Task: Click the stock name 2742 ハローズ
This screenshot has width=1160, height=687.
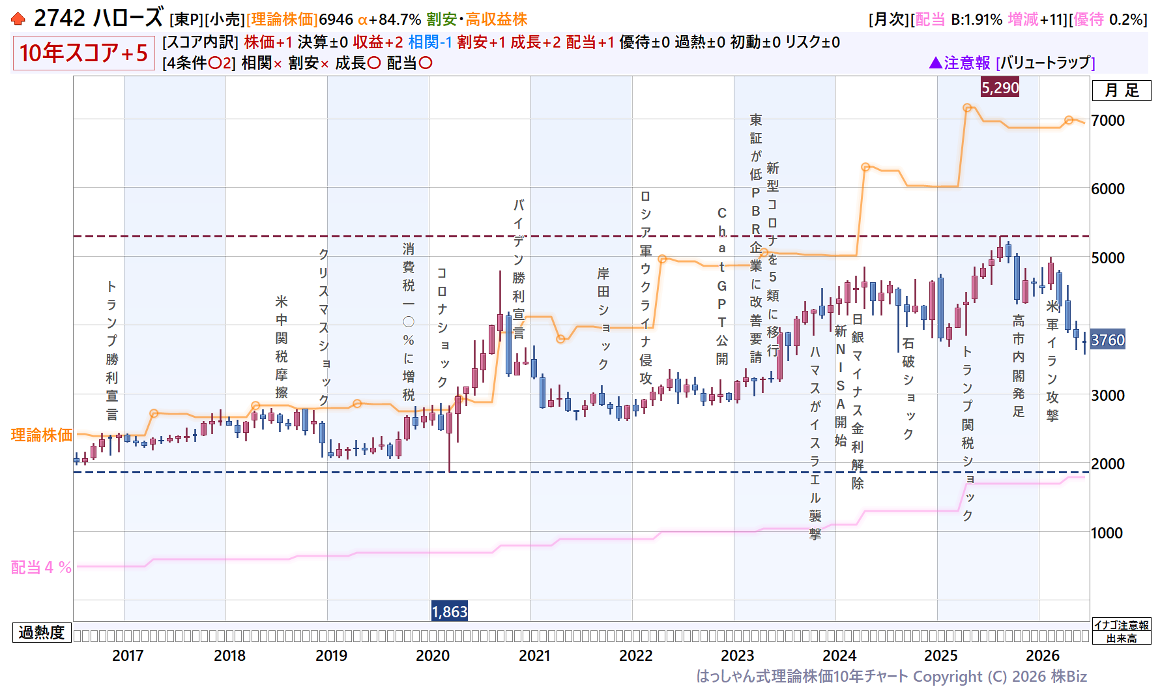Action: (98, 18)
